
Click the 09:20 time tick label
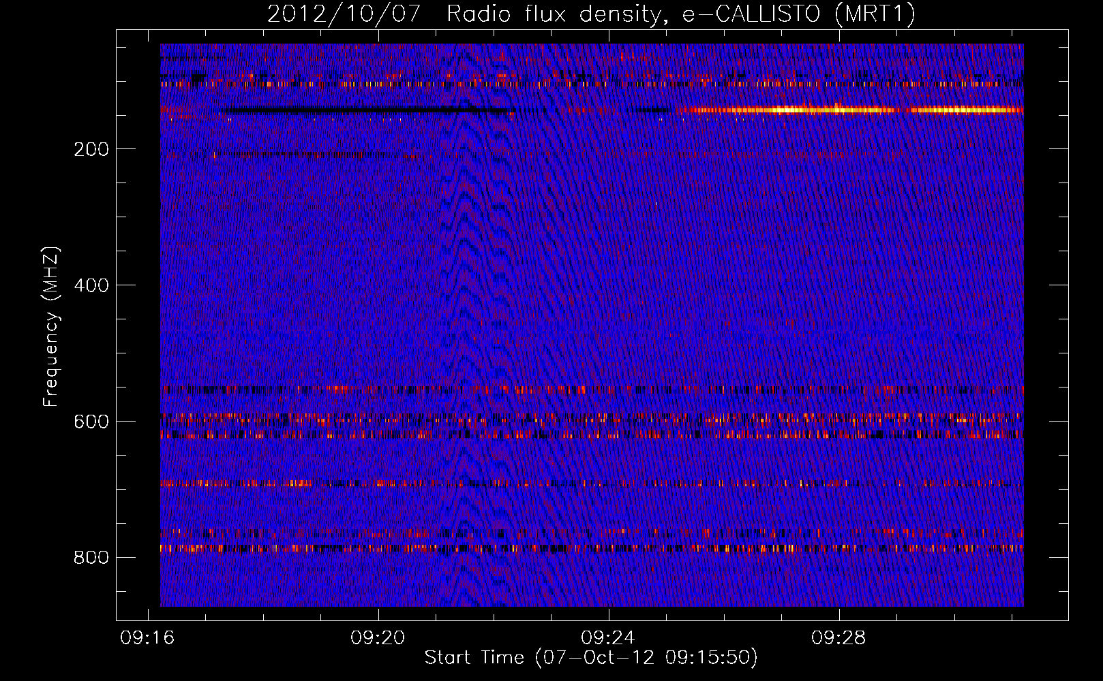(378, 638)
